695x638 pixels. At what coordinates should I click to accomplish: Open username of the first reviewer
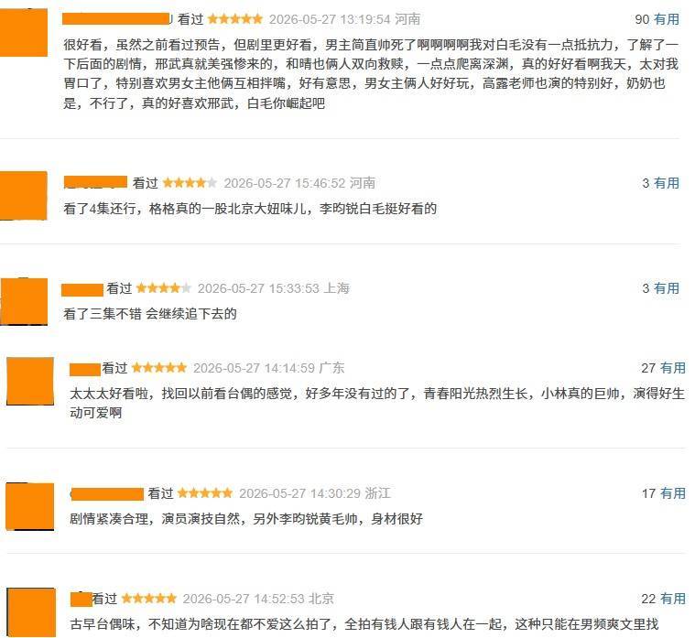117,19
